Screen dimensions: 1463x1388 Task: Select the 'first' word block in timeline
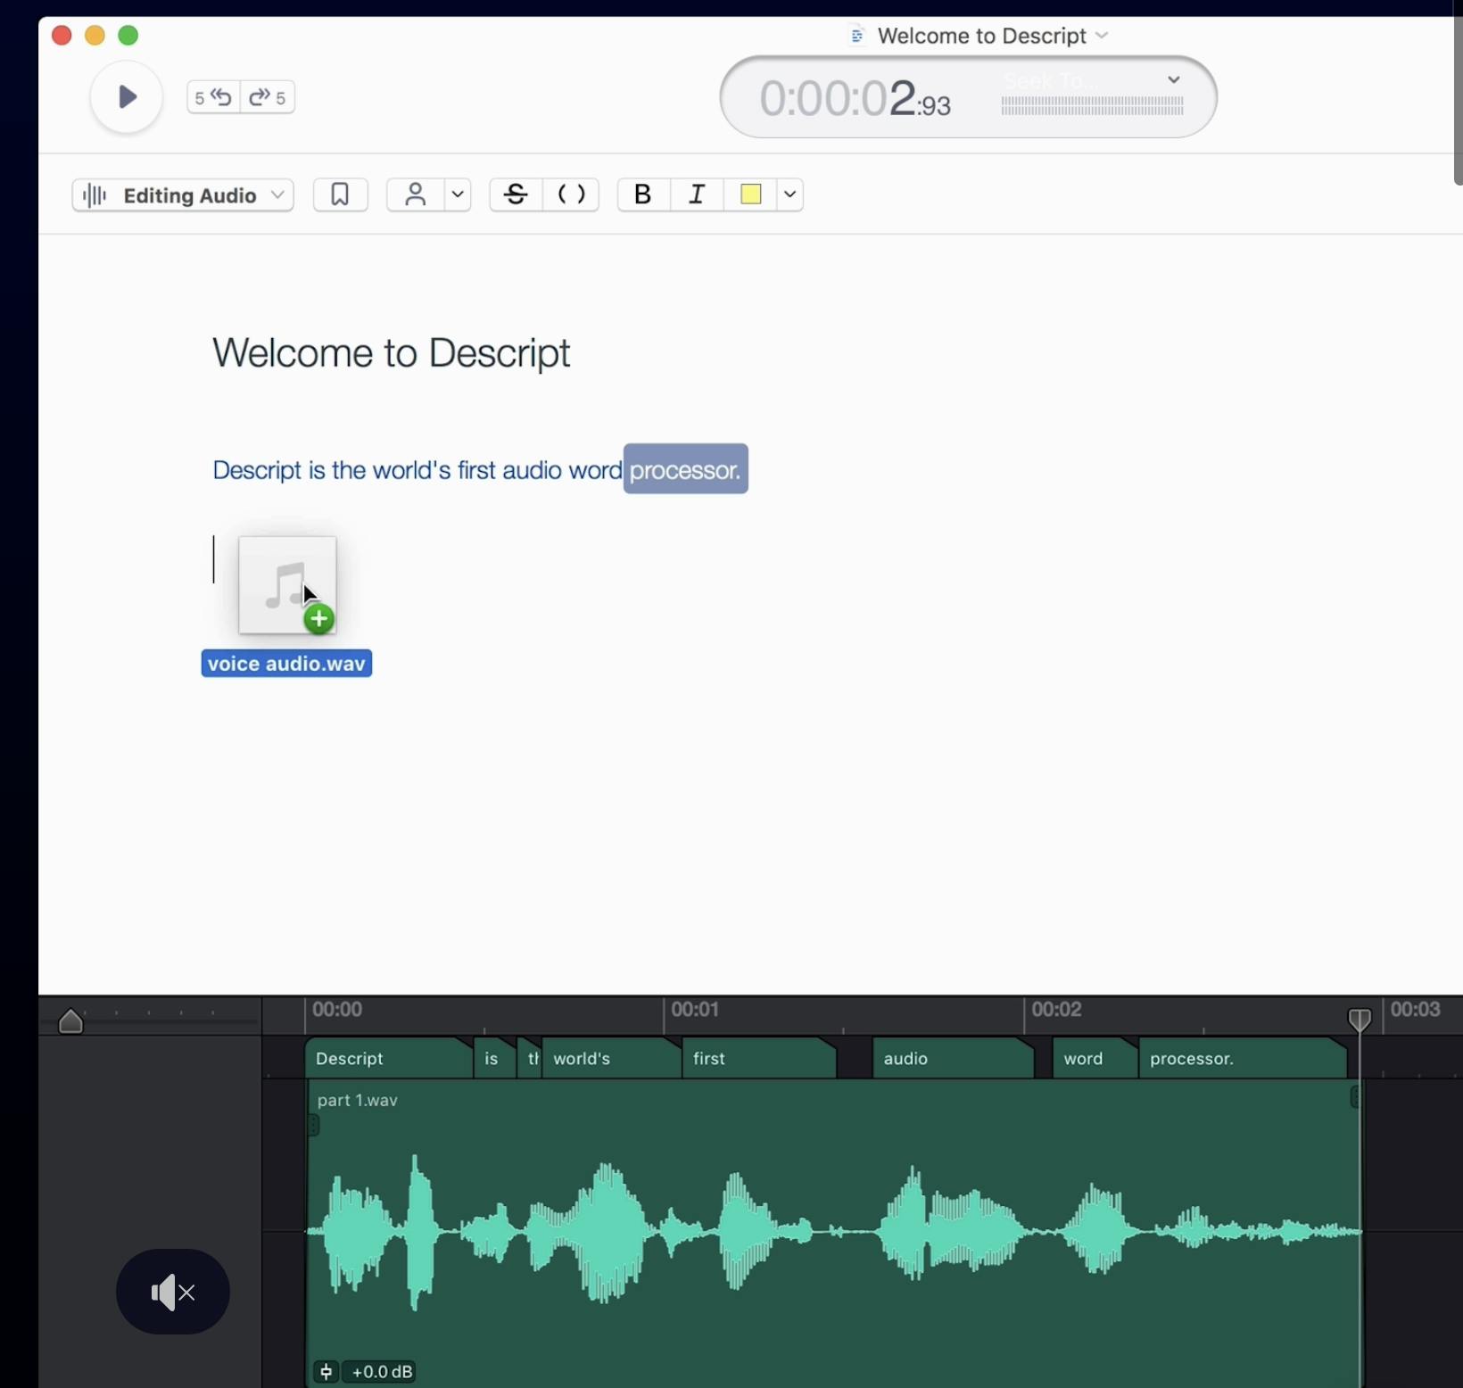[759, 1059]
